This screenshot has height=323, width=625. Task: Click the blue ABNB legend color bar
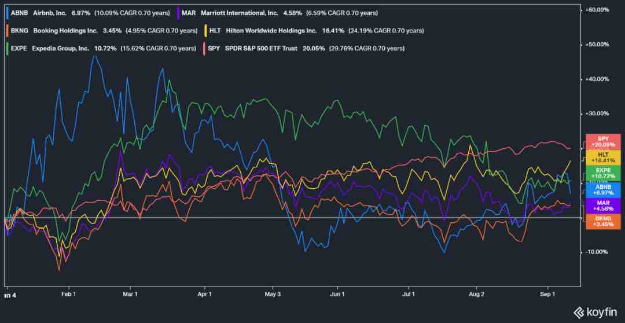(x=5, y=12)
